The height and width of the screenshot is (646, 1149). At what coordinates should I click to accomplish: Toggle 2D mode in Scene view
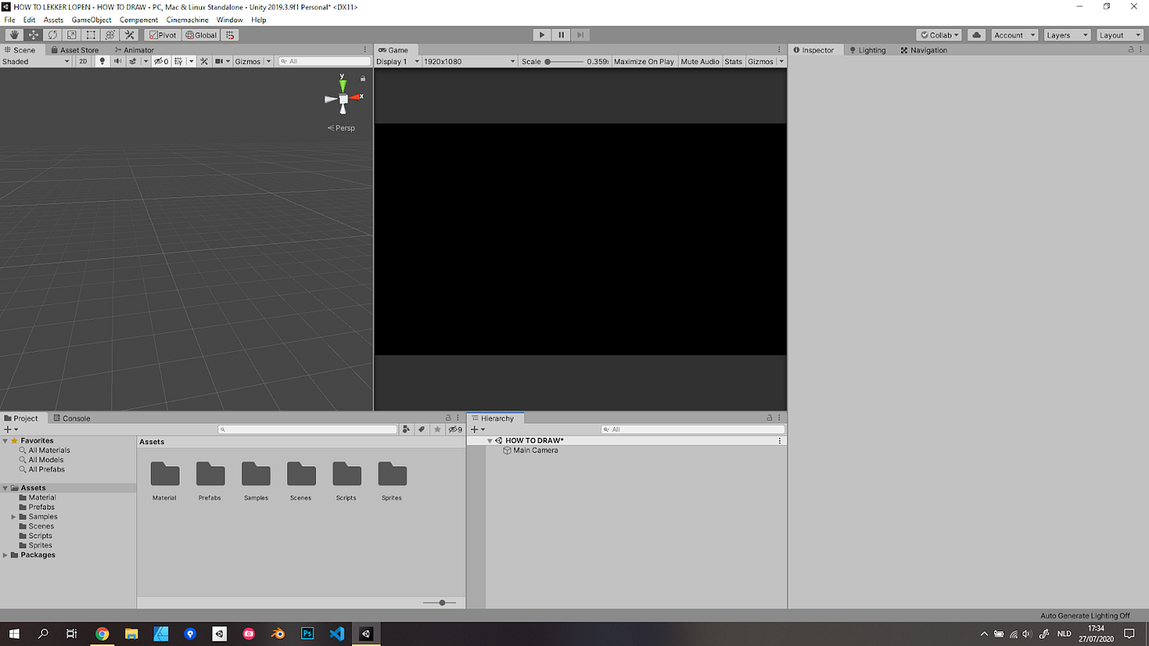click(83, 61)
